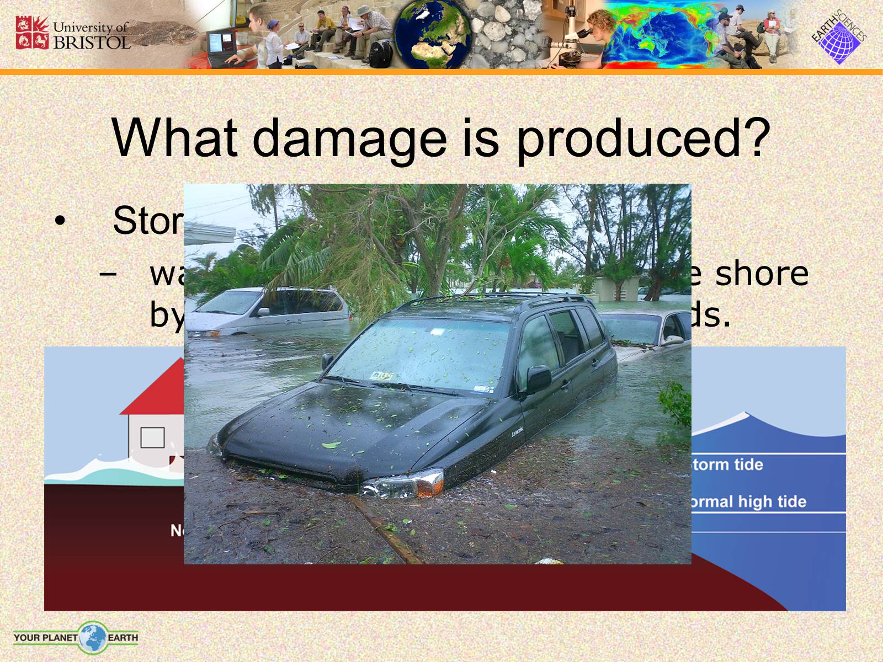Click the grey pebbles image in banner

click(505, 33)
